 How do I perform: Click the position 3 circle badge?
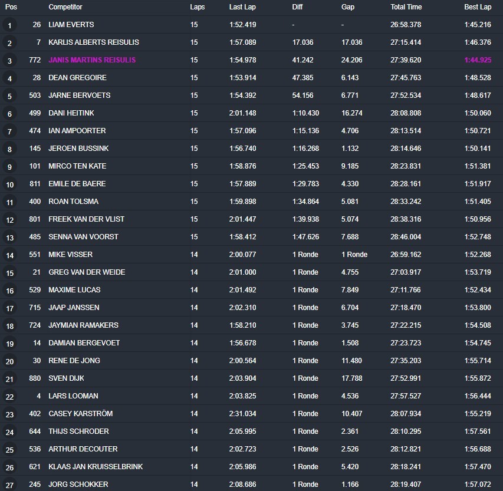pos(9,61)
